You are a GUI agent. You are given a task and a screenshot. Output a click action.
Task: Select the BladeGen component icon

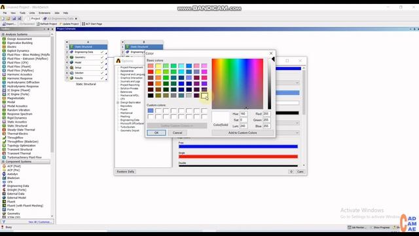(x=4, y=178)
